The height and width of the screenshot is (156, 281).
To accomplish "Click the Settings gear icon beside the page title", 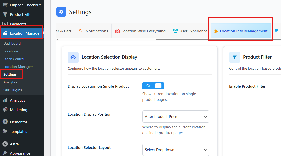I will coord(61,12).
